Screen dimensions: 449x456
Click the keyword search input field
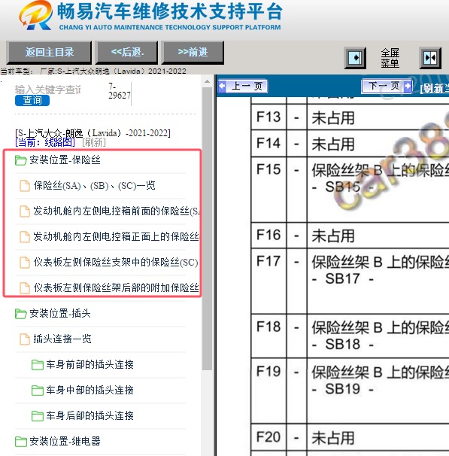(48, 90)
